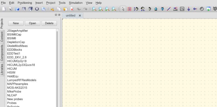Close the current document via toolbar icon
This screenshot has width=217, height=107.
37,9
